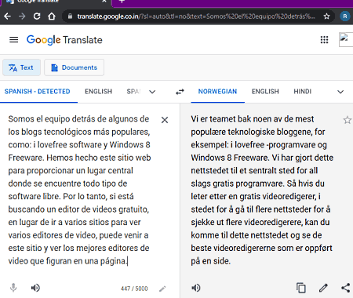Copy the Norwegian translation
The height and width of the screenshot is (298, 353).
[x=301, y=288]
